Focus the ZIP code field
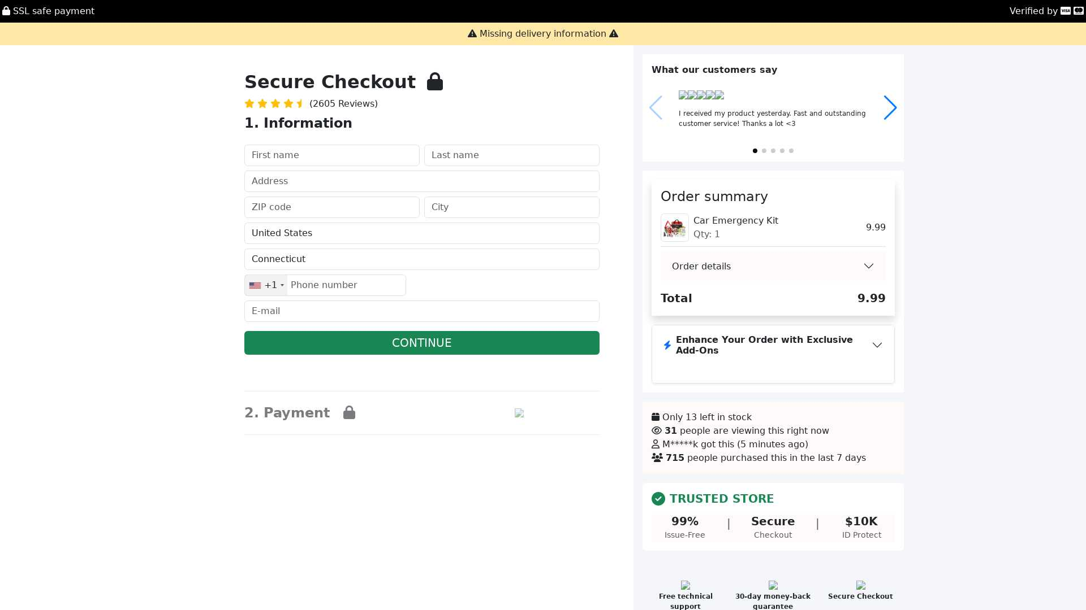 click(332, 207)
